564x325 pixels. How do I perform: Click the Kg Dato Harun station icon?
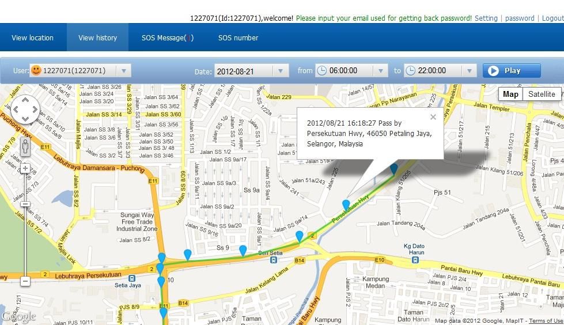point(415,260)
